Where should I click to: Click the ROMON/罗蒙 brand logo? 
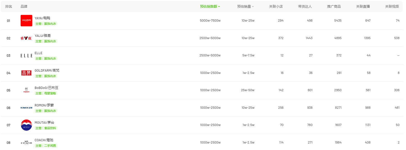(26, 108)
